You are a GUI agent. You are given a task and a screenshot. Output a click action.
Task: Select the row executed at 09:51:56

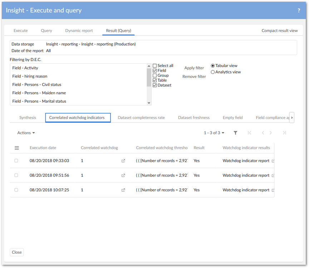(16, 175)
